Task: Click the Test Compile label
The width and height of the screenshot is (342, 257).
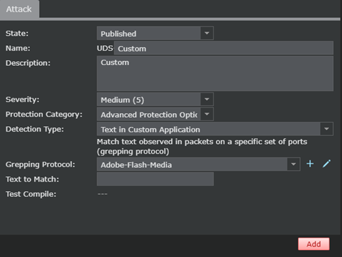Action: point(31,194)
